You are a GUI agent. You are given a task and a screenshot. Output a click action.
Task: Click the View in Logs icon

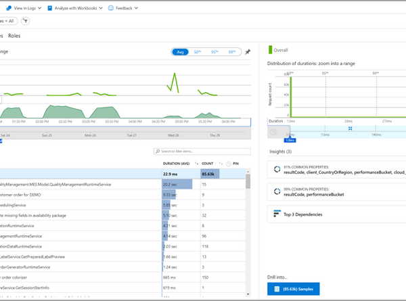[x=9, y=8]
